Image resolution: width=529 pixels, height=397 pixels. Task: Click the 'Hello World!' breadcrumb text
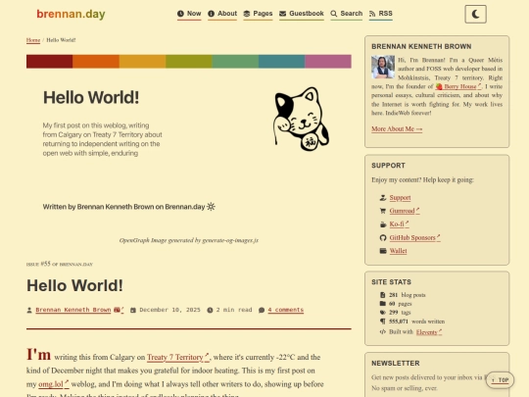(x=61, y=40)
